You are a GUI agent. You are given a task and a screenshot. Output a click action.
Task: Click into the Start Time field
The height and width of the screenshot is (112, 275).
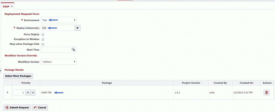click(56, 50)
